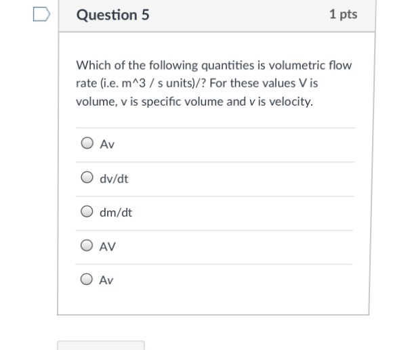Pick the dm/dt radio option
The width and height of the screenshot is (412, 350).
coord(87,213)
